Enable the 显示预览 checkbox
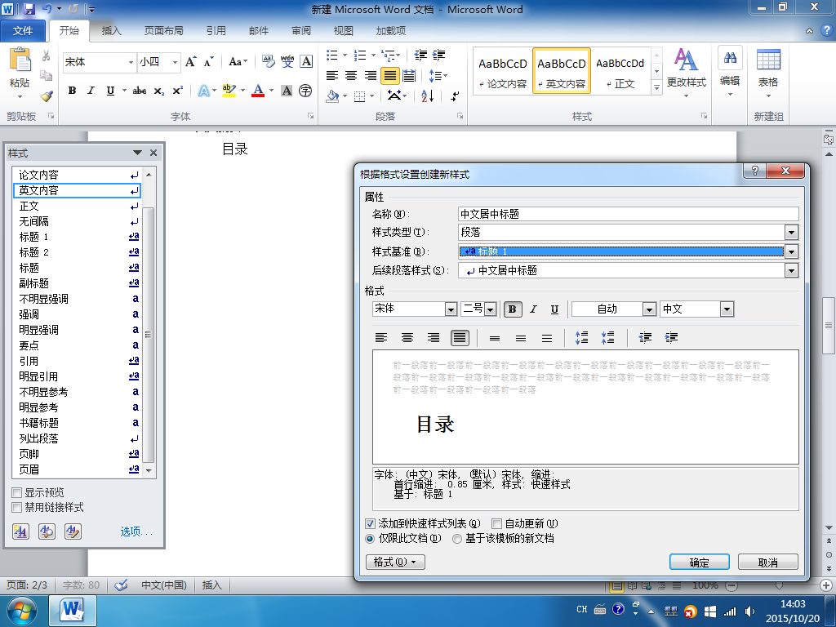The image size is (836, 627). 16,492
